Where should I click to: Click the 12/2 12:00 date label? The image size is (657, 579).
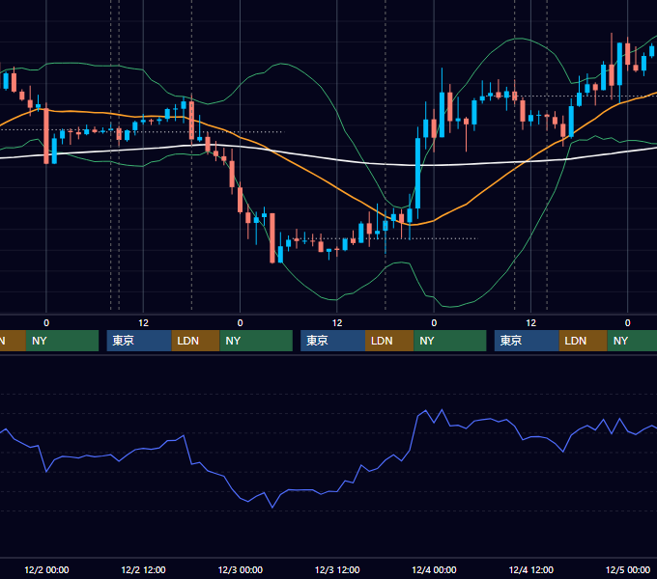coord(143,569)
